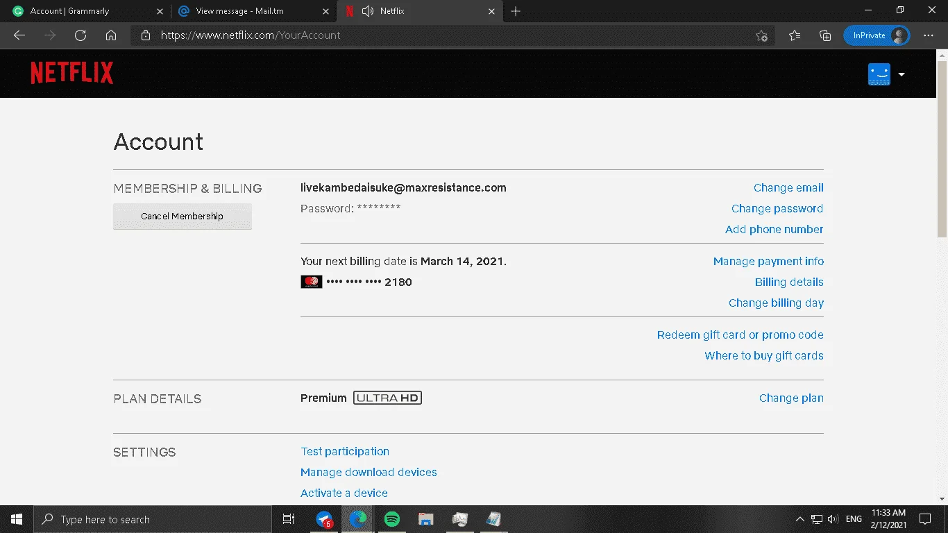Open the taskbar clock and date
The image size is (948, 533).
point(889,519)
